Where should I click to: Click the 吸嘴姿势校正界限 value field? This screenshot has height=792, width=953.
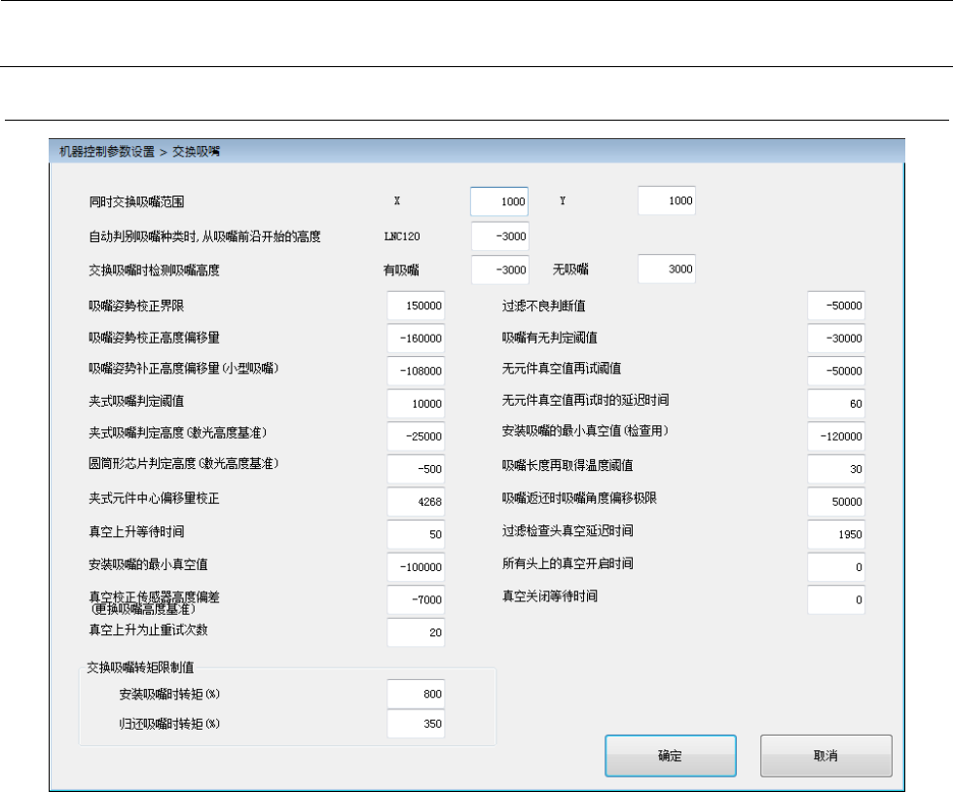(x=416, y=306)
